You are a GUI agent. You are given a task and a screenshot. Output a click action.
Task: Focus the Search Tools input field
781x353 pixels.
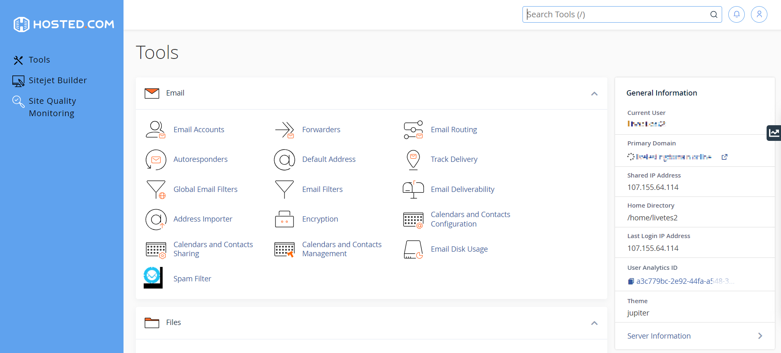point(622,14)
